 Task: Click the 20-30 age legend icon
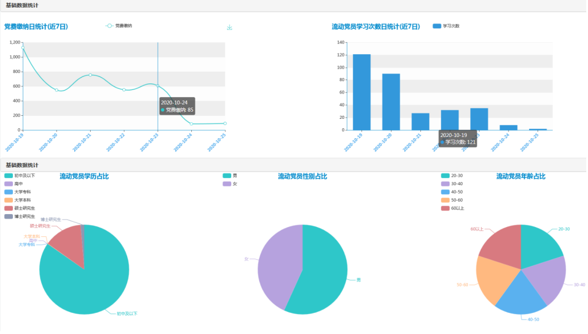445,176
